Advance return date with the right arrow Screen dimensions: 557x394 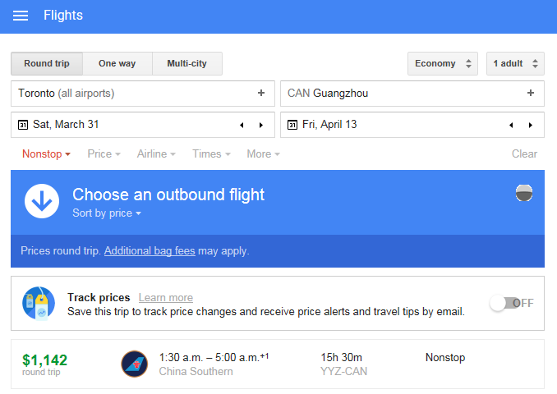click(x=531, y=125)
